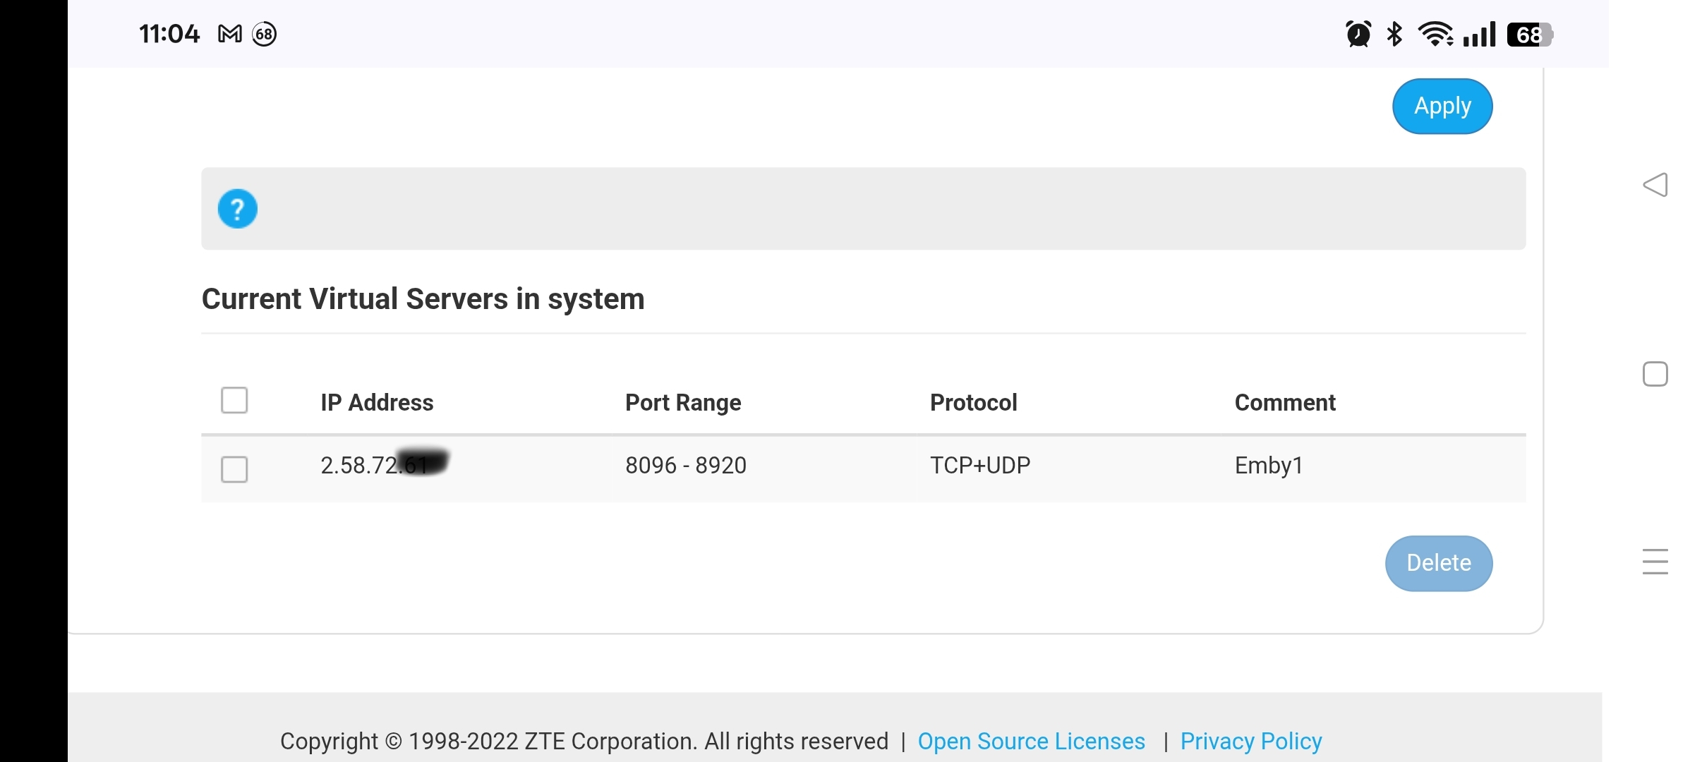
Task: Tap the Bluetooth status icon
Action: (1394, 34)
